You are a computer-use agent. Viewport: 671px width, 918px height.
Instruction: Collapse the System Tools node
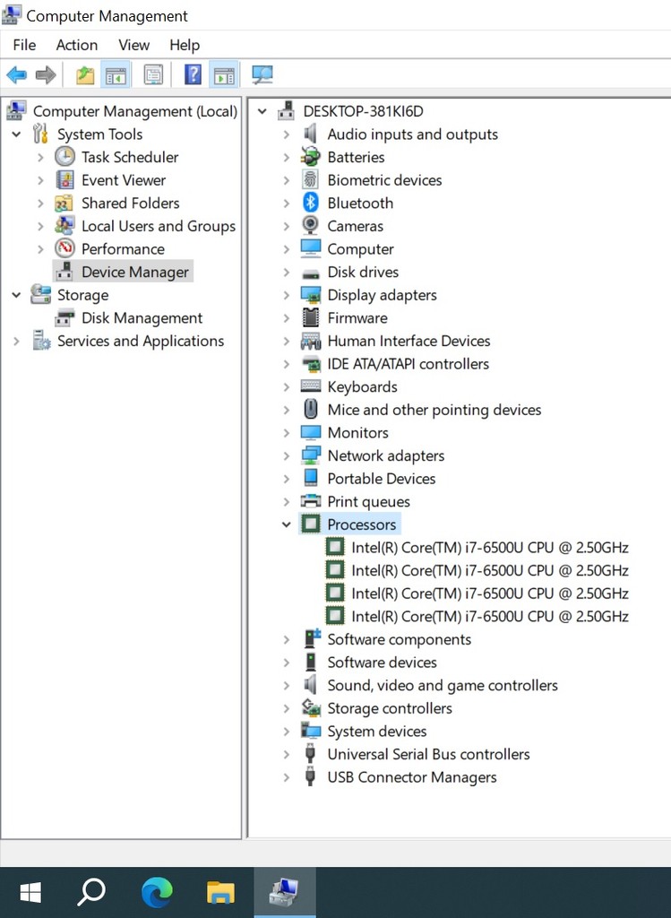(x=16, y=134)
